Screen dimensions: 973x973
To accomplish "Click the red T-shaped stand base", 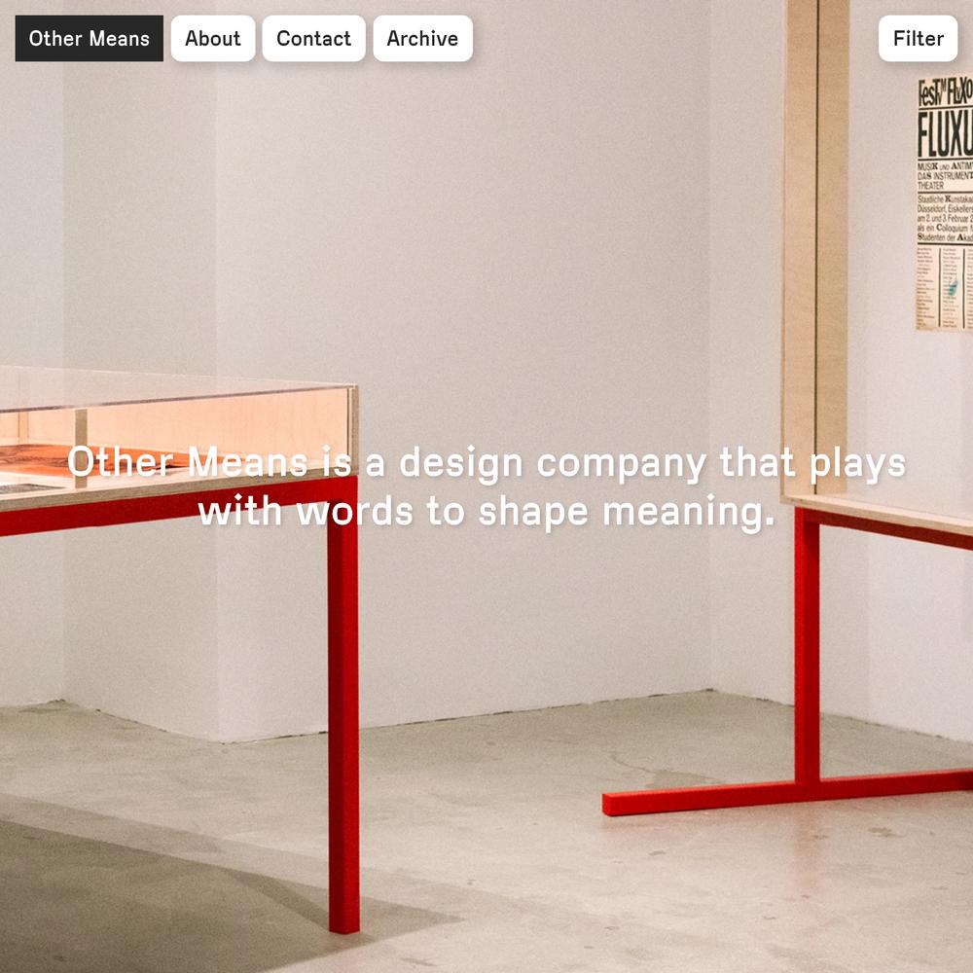I will 787,792.
